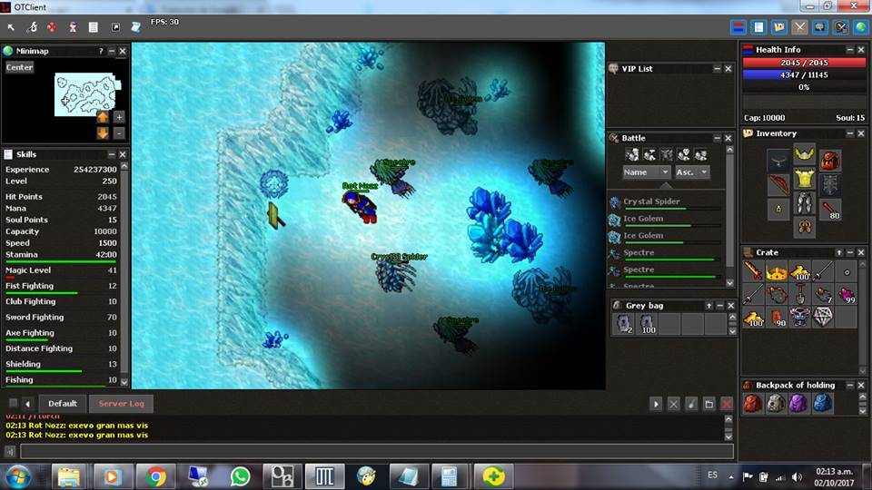
Task: Open the list document icon in top toolbar
Action: pyautogui.click(x=93, y=27)
